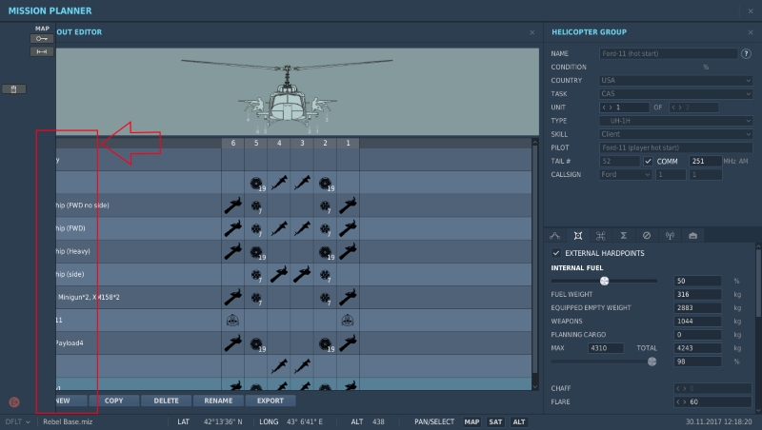Click the NAME field showing Ford-11 (hot start)
The width and height of the screenshot is (762, 430).
point(669,54)
